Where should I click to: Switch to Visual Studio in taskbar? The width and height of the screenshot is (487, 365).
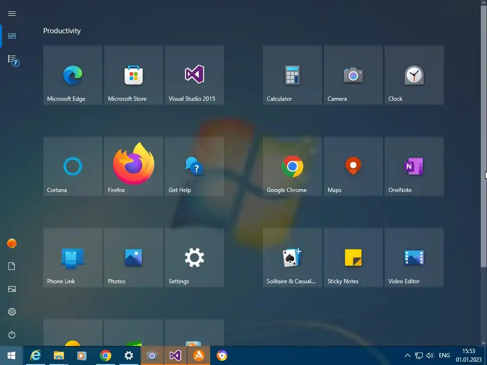coord(175,355)
